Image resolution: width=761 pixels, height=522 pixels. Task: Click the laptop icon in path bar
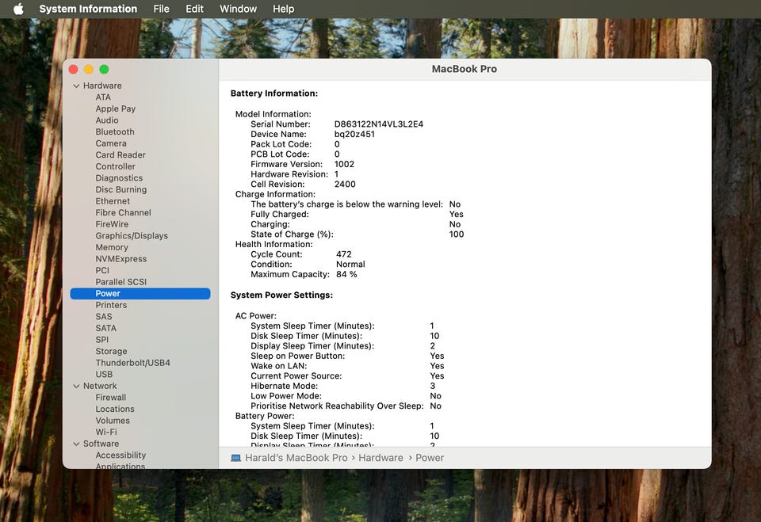(x=236, y=458)
